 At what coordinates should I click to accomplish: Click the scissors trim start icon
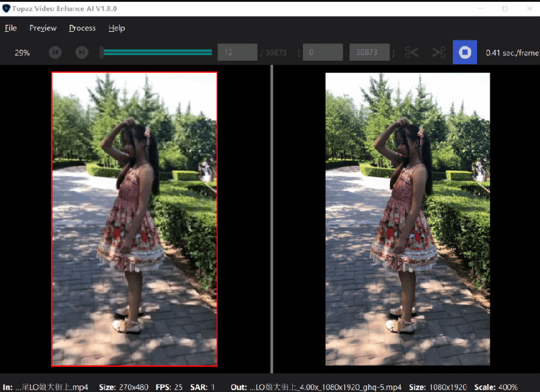pyautogui.click(x=412, y=52)
